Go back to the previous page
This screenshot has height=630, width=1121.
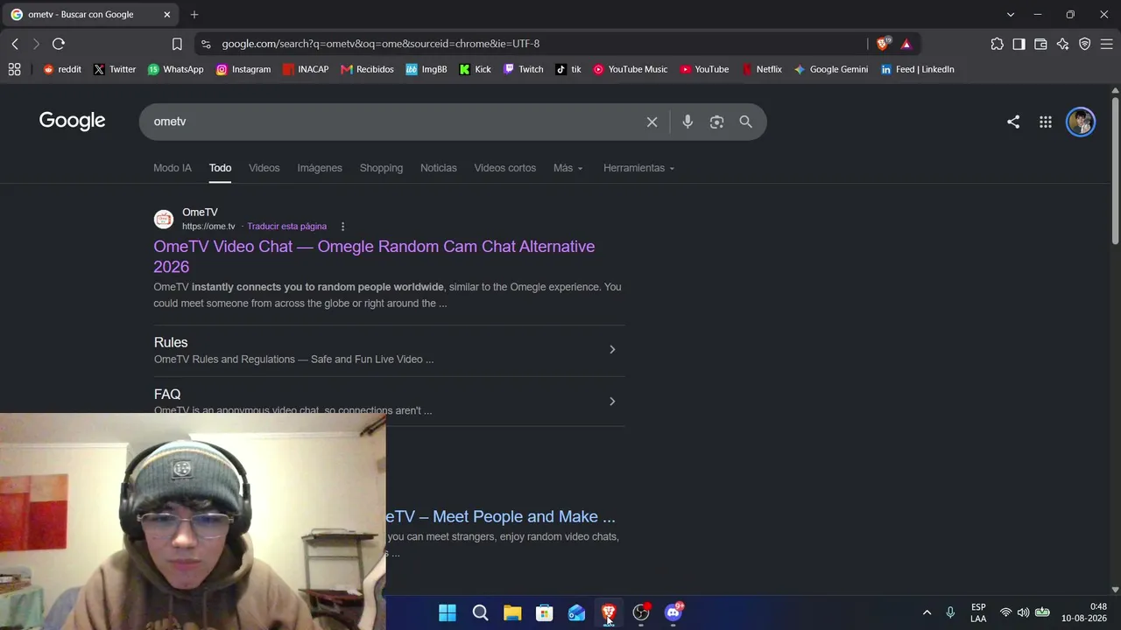point(15,44)
